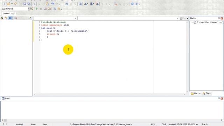Open Find with the binoculars icon
The image size is (224, 126).
[x=66, y=4]
